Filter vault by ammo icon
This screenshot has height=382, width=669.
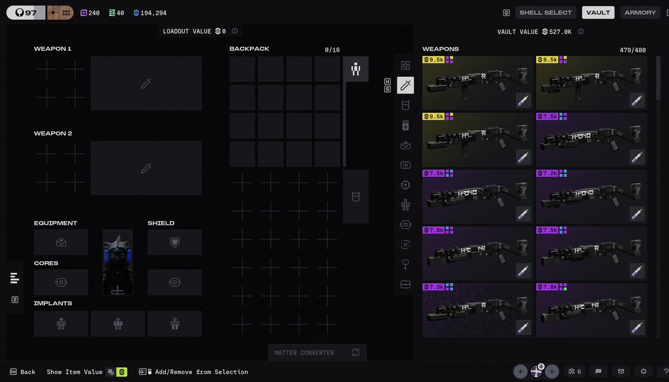coord(405,165)
